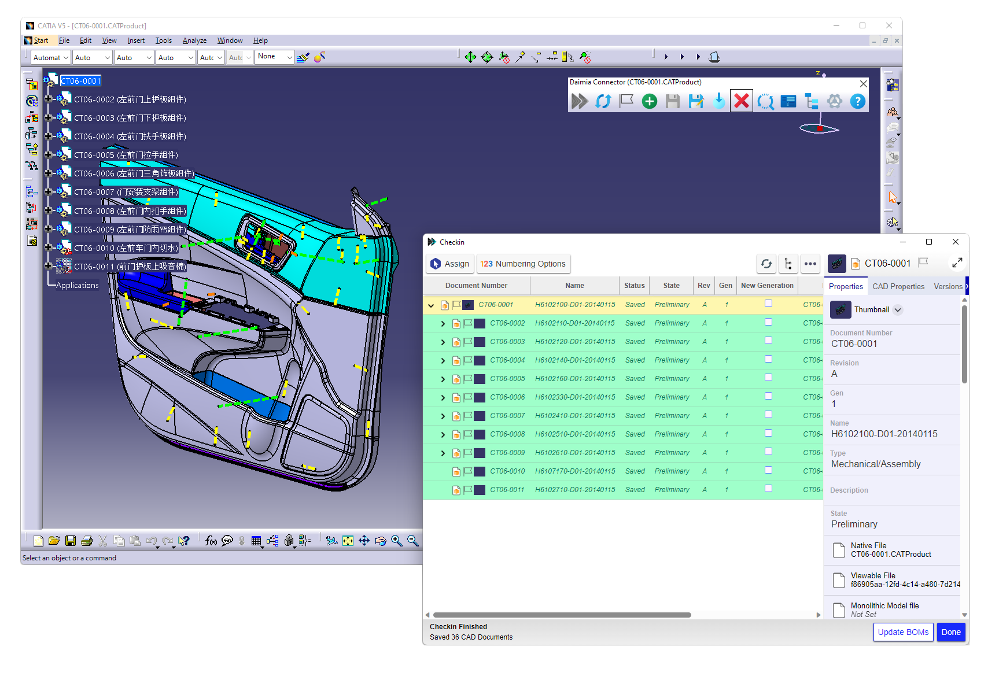The height and width of the screenshot is (676, 999).
Task: Click the green Add icon in Daimia Connector
Action: point(649,101)
